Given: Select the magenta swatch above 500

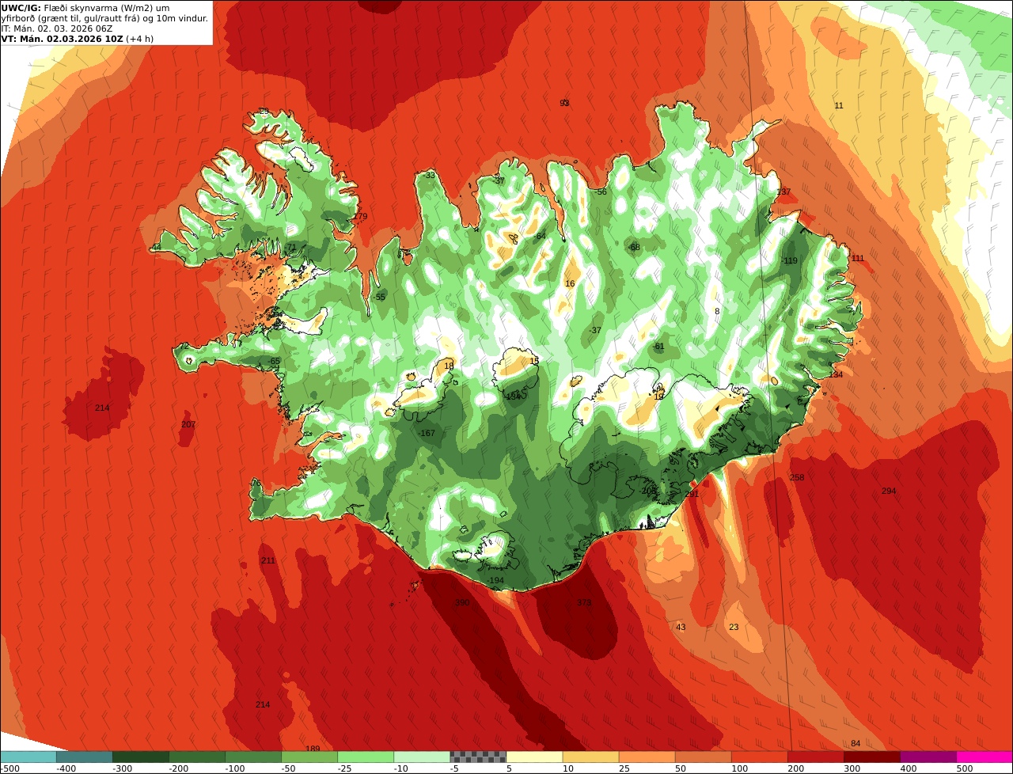Looking at the screenshot, I should [x=985, y=757].
